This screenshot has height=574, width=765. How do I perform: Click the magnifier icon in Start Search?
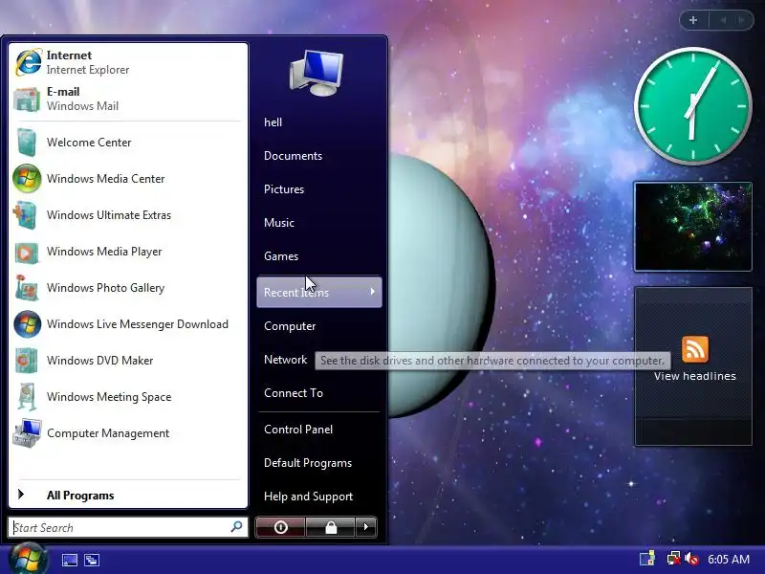(236, 527)
